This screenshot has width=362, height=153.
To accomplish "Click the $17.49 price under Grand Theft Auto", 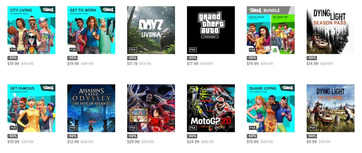I will point(193,64).
